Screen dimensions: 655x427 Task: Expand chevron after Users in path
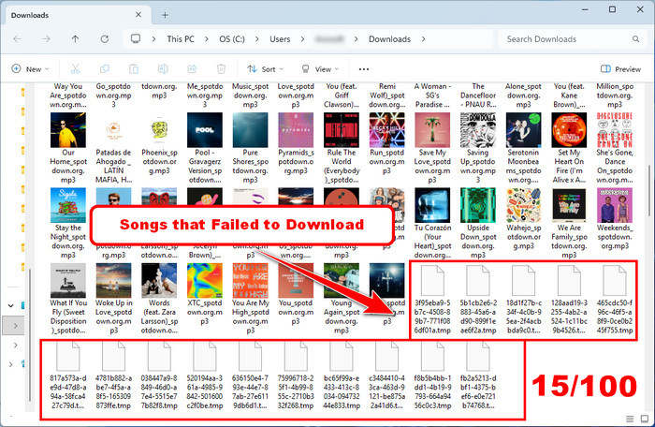(302, 39)
